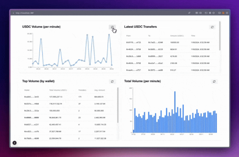Click total volume 116,517,722.74
This screenshot has height=157, width=239.
pos(56,104)
